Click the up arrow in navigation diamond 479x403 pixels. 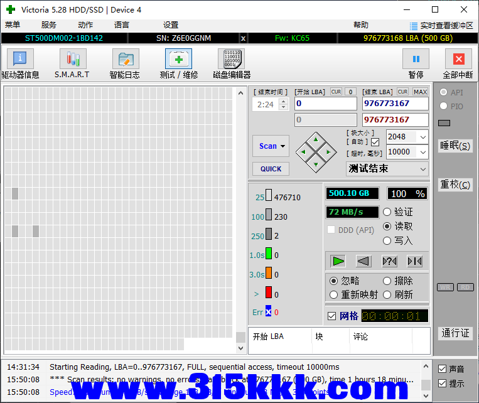coord(316,140)
